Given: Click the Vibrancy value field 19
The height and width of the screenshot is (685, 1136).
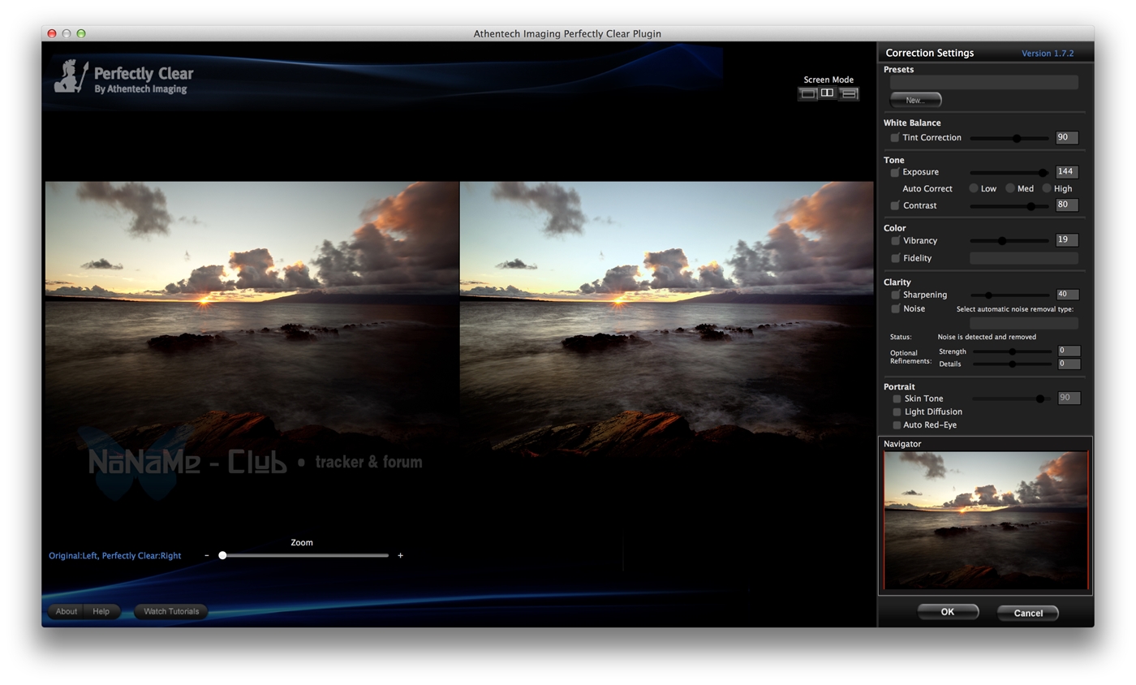Looking at the screenshot, I should point(1066,240).
